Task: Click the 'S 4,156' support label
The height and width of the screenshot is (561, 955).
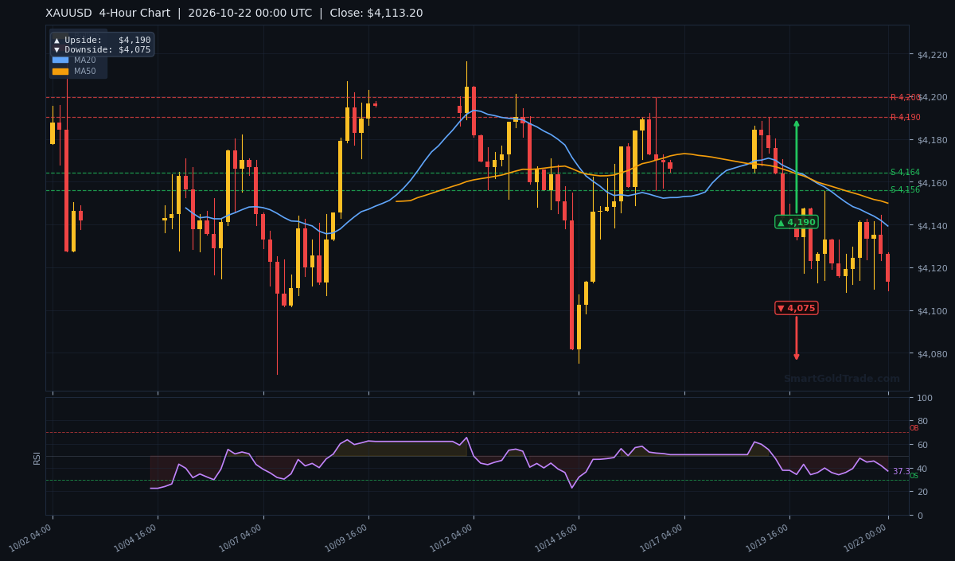Action: (x=905, y=190)
